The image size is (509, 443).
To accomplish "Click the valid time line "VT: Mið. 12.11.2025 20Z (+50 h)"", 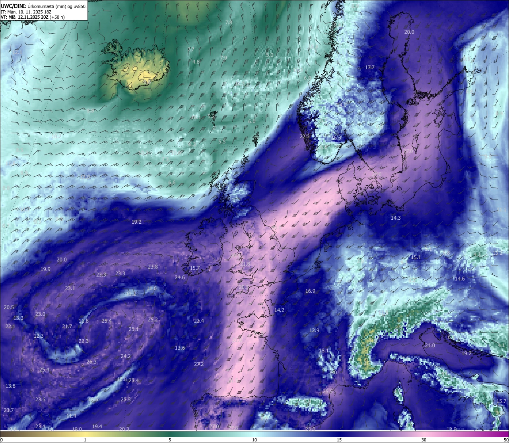I will [x=33, y=17].
